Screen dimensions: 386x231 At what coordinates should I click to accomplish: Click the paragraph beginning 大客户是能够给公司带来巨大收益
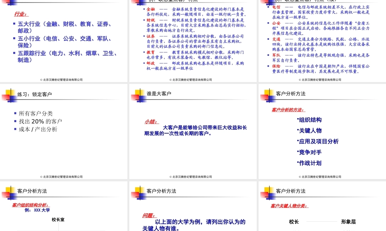tap(195, 131)
